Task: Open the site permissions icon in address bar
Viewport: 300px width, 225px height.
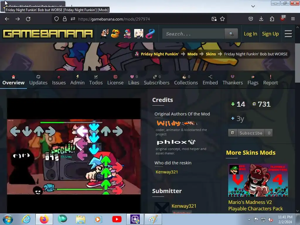Action: [73, 19]
